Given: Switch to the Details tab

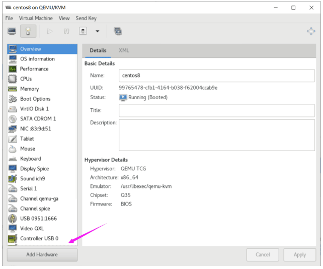Looking at the screenshot, I should [98, 50].
